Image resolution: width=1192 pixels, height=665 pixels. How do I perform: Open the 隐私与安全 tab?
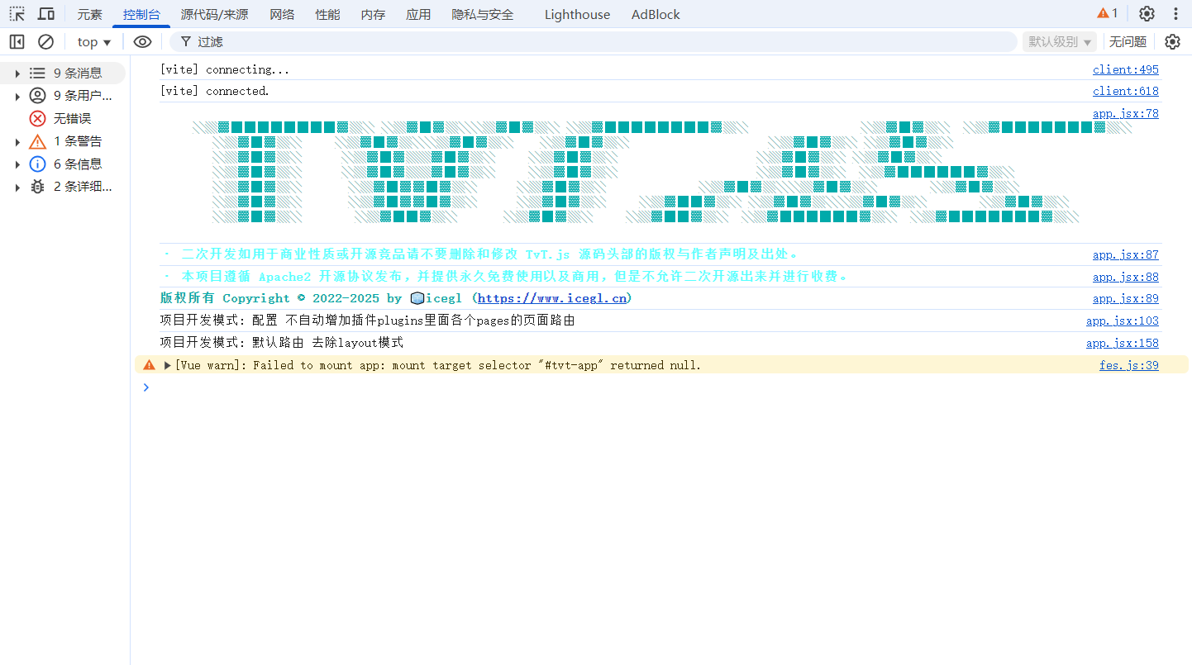(483, 15)
